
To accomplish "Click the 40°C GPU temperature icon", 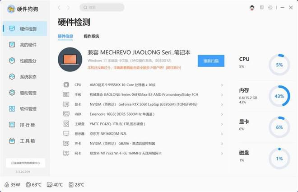I will pos(49,185).
